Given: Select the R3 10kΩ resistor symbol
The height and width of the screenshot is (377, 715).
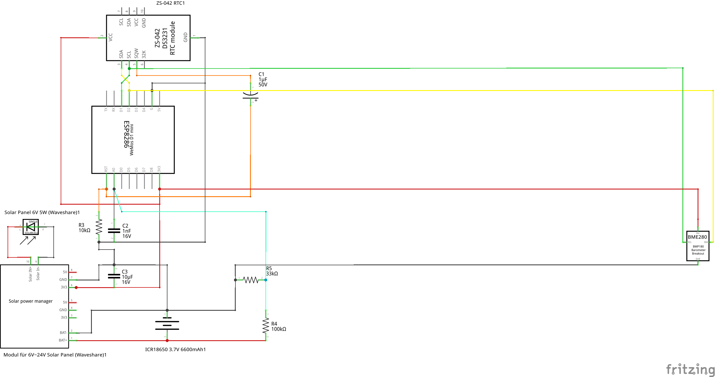Looking at the screenshot, I should pyautogui.click(x=99, y=227).
